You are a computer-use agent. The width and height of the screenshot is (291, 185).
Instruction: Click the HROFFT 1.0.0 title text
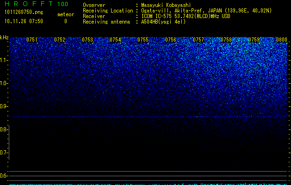(x=36, y=4)
